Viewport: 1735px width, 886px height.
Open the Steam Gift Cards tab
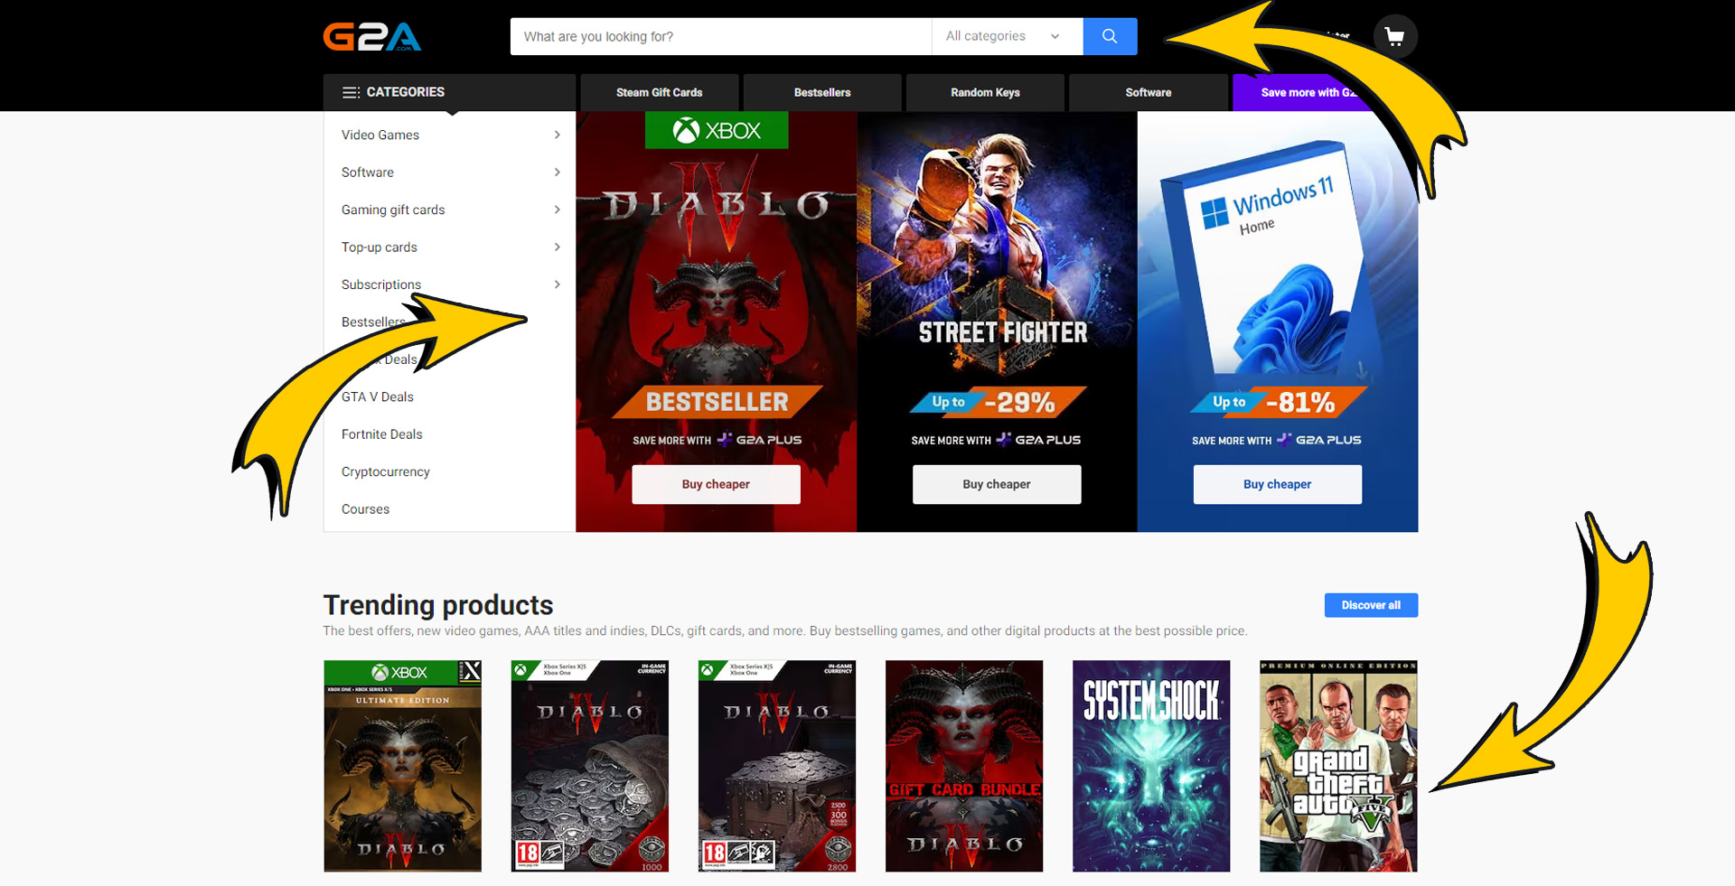click(659, 92)
